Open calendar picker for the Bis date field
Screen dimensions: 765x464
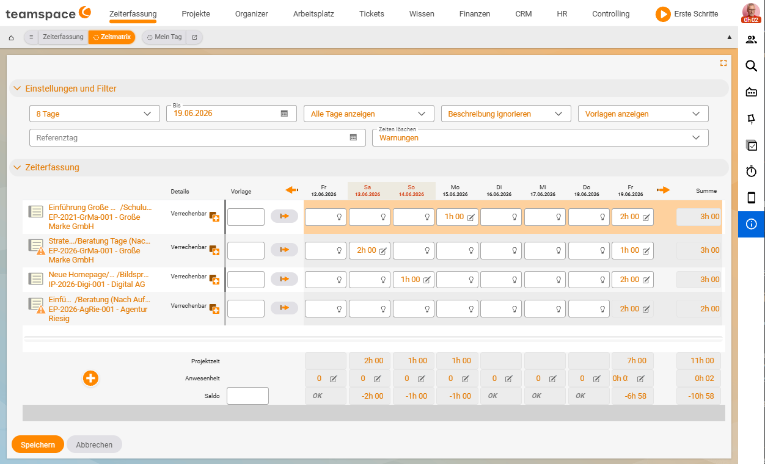[x=284, y=114]
